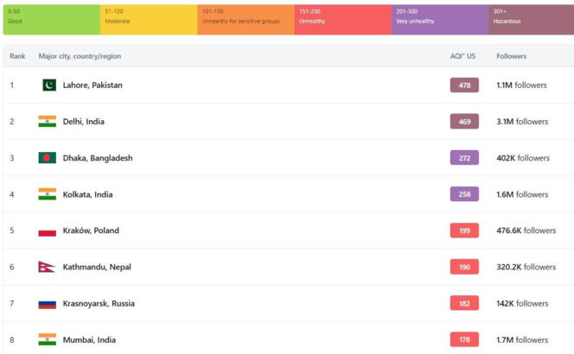
Task: Click the Hazardous 301+ legend segment
Action: click(530, 17)
